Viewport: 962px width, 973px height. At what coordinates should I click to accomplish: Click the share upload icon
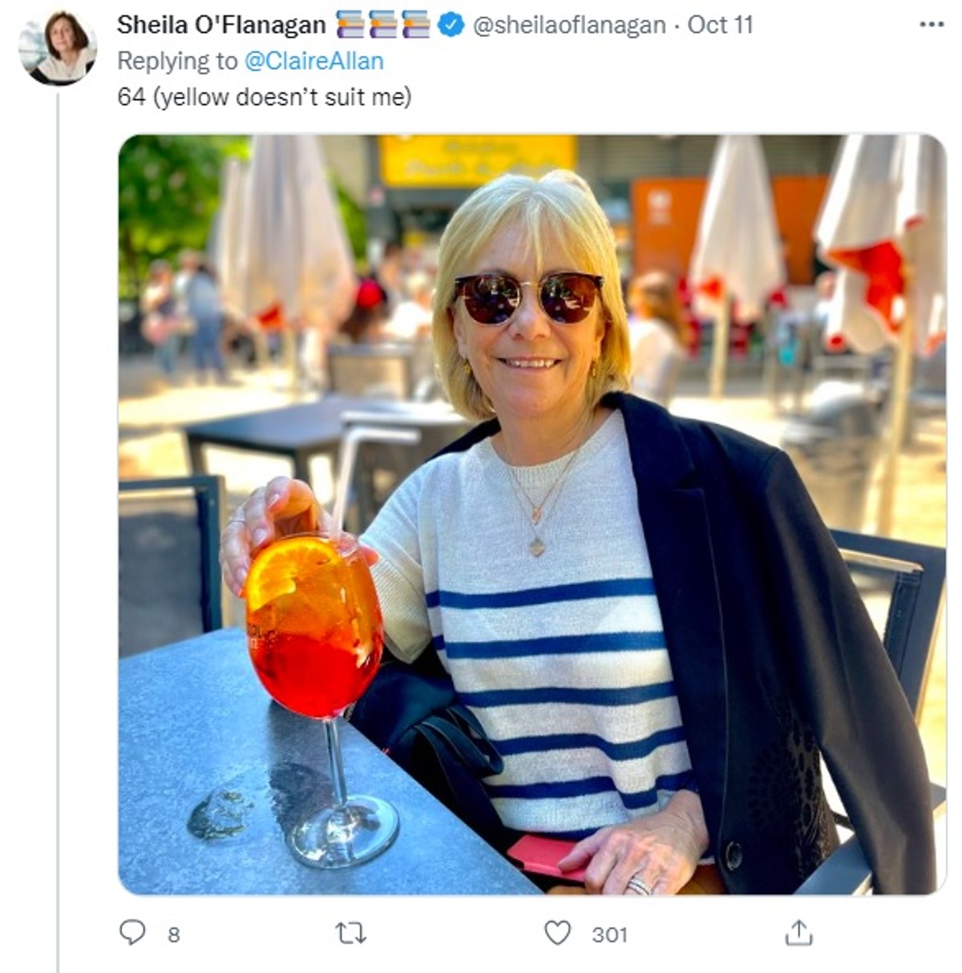click(798, 933)
